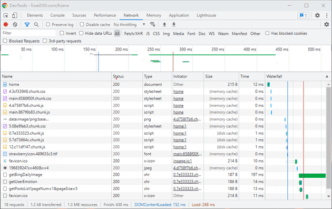The image size is (332, 209).
Task: Activate inspect element picker
Action: click(6, 15)
